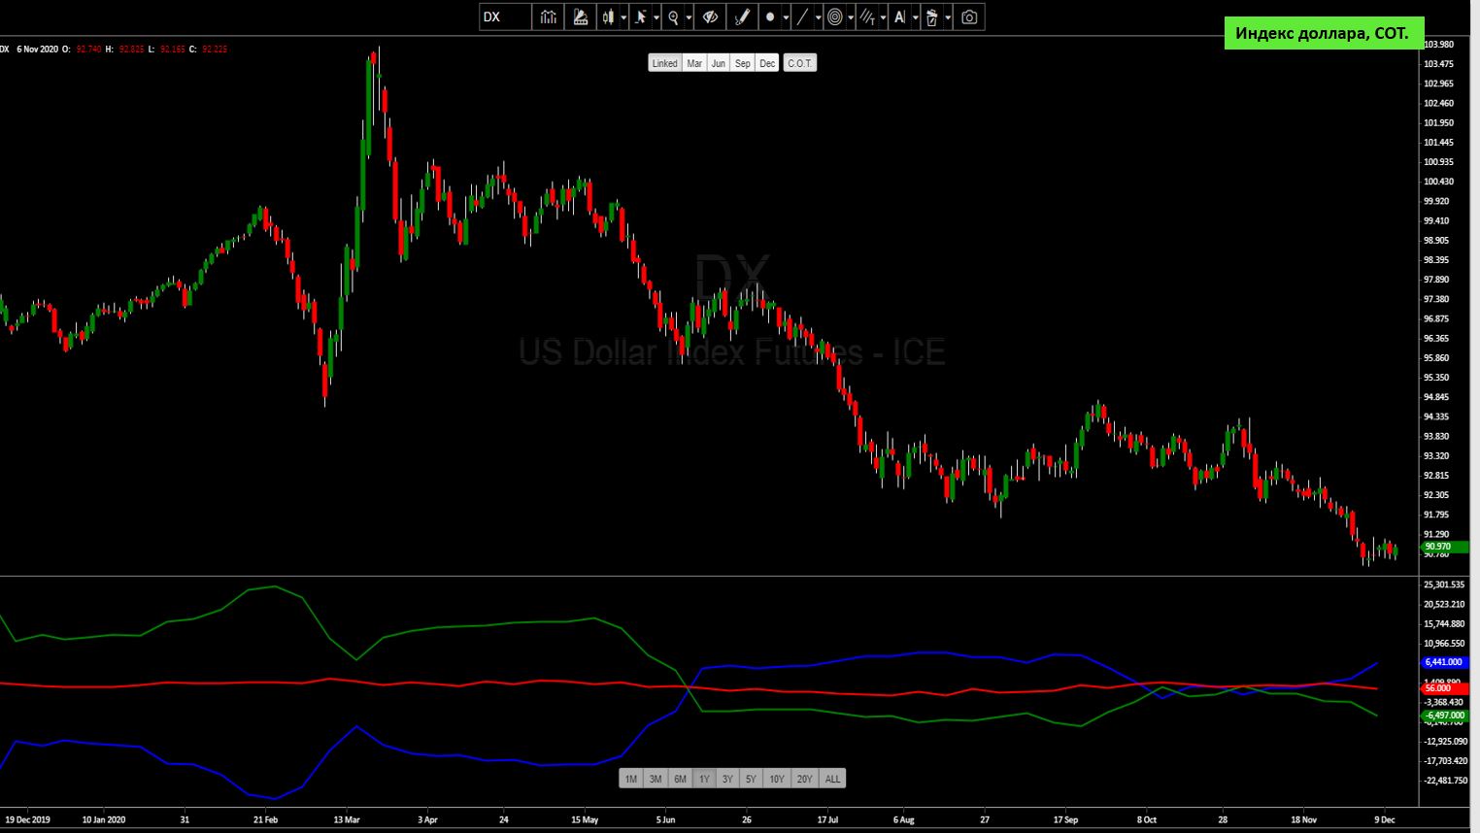Viewport: 1480px width, 833px height.
Task: Select the candlestick chart type icon
Action: coord(608,17)
